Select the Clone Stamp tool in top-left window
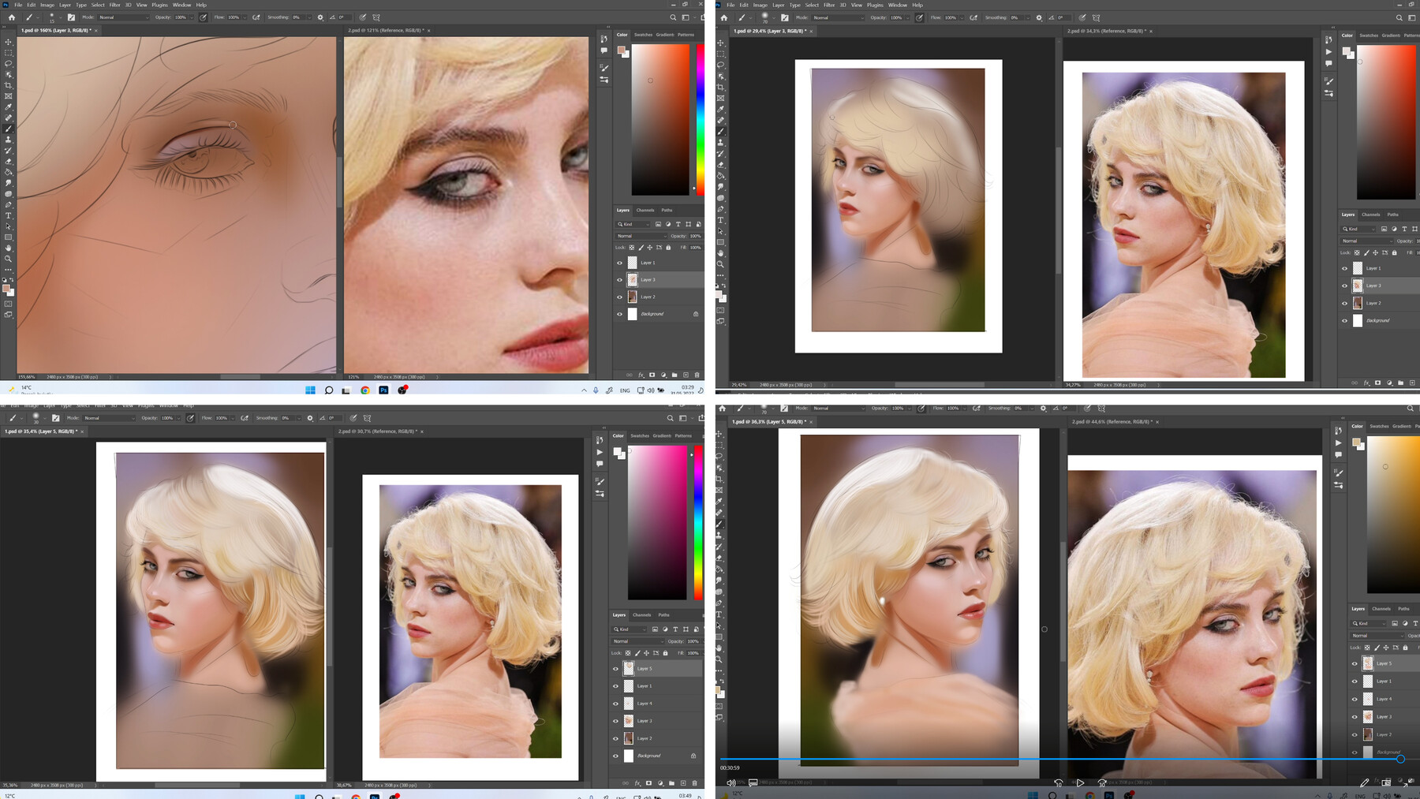 click(x=9, y=140)
